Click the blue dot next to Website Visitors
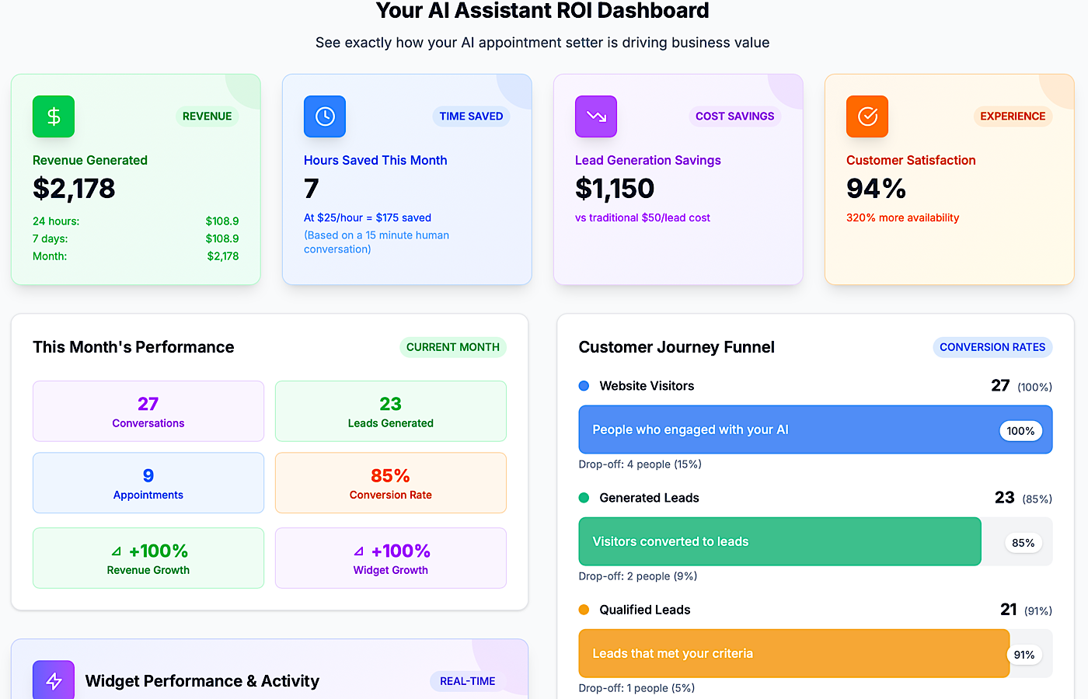Screen dimensions: 1088x699 point(584,385)
